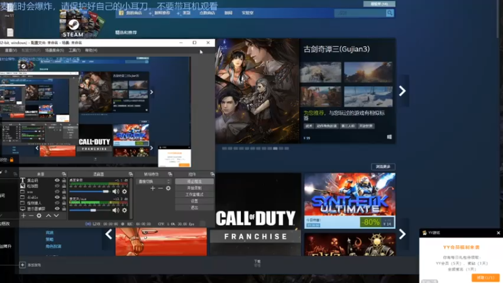Toggle lock on the text source row
This screenshot has height=283, width=503.
[64, 180]
